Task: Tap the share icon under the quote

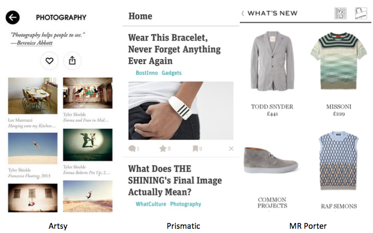Action: (x=72, y=61)
